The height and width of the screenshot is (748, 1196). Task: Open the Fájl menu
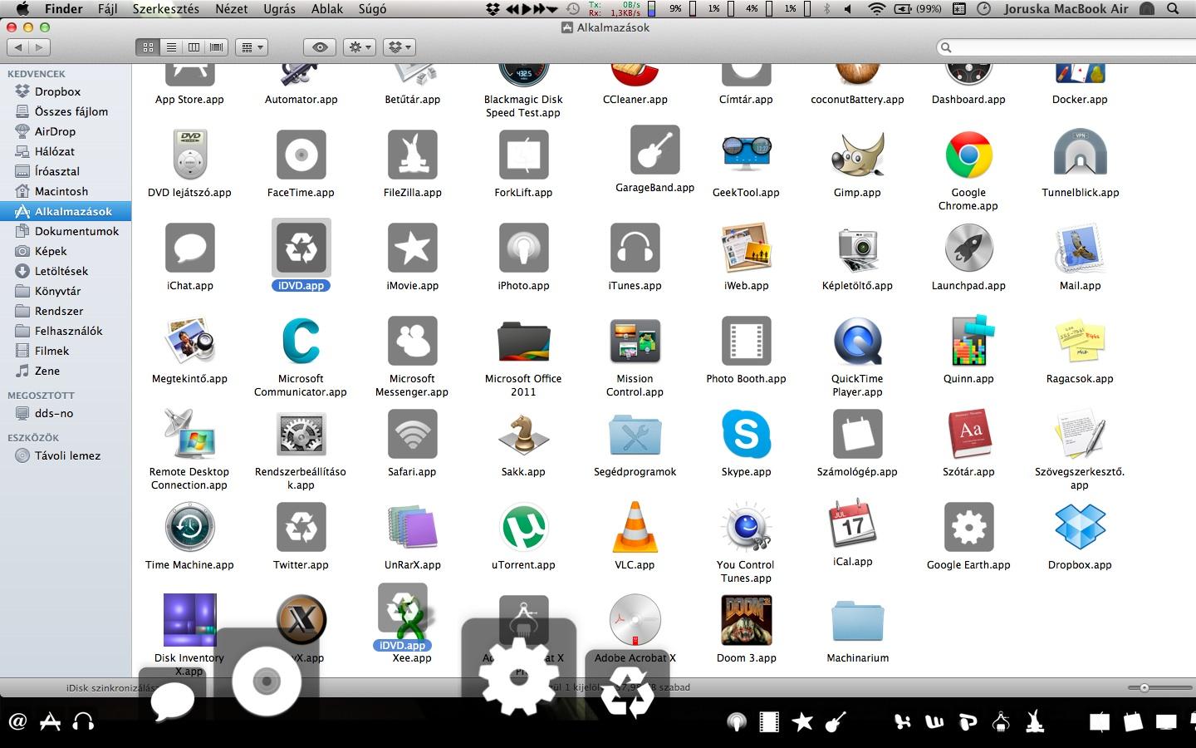[x=107, y=8]
